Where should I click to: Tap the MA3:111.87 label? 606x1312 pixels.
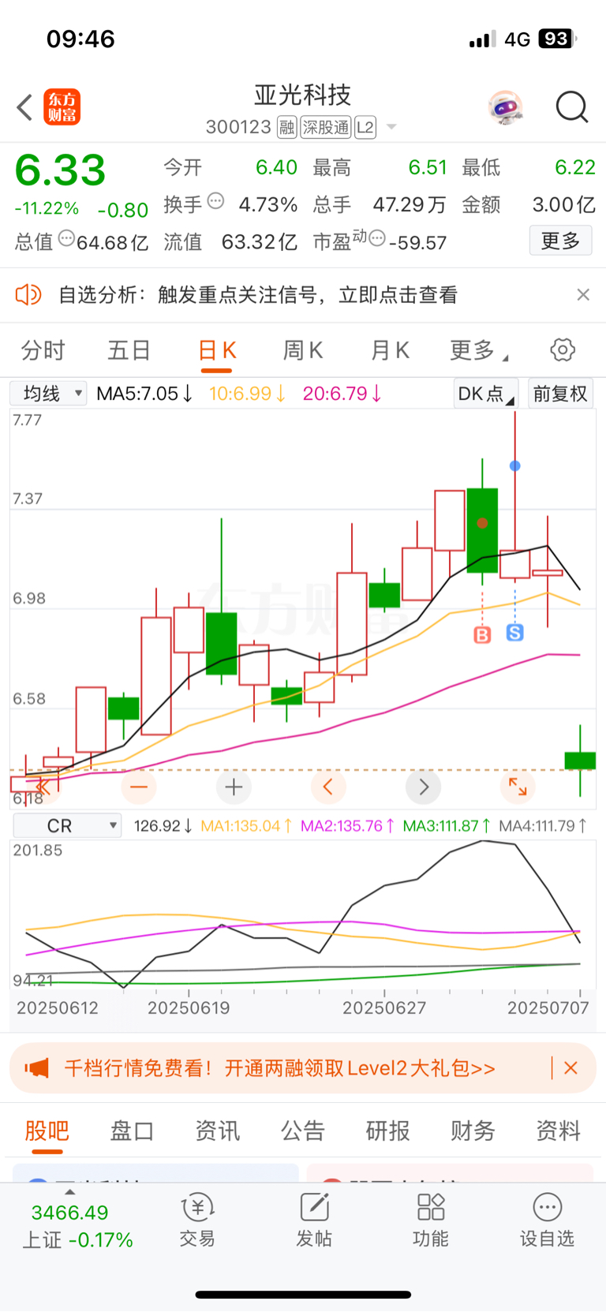(x=447, y=826)
